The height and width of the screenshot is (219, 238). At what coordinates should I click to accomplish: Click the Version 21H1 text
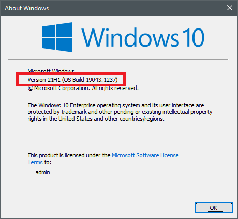click(x=44, y=80)
